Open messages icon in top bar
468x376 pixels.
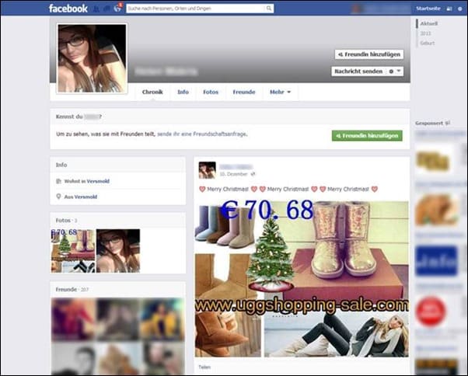click(107, 9)
